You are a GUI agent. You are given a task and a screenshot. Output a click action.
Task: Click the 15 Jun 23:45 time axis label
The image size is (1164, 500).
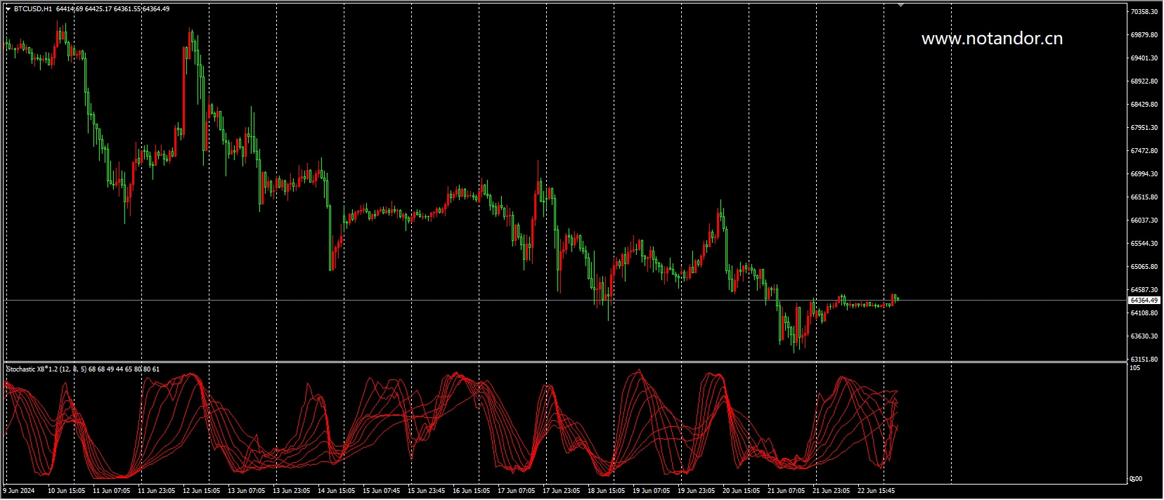[x=427, y=491]
